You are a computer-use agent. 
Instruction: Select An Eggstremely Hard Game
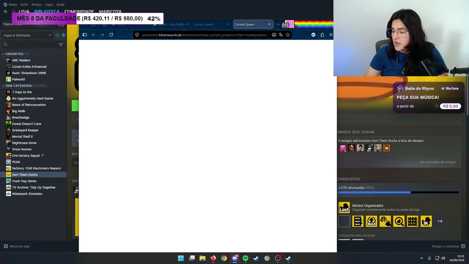point(33,98)
